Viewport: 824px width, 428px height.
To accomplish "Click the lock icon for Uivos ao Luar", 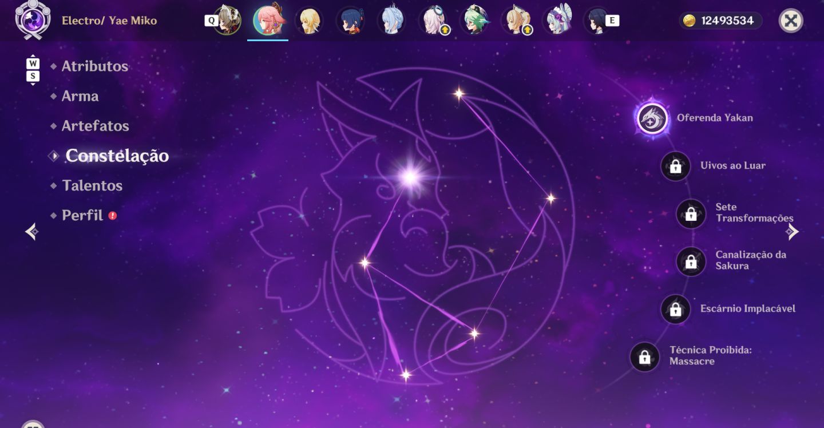I will (x=675, y=167).
